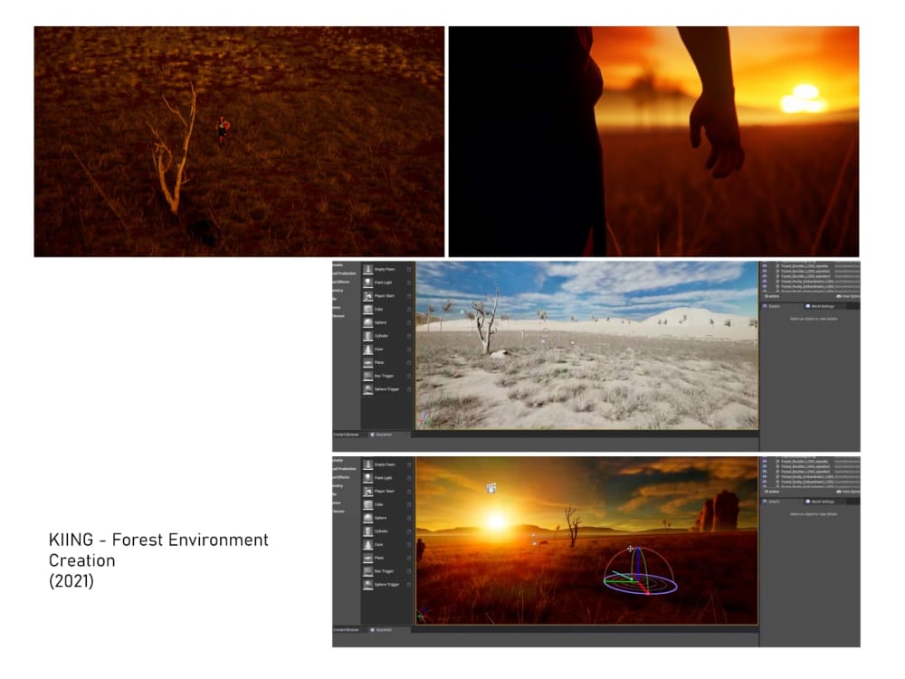Select Visual Effects category in sunset editor
905x679 pixels.
tap(340, 477)
